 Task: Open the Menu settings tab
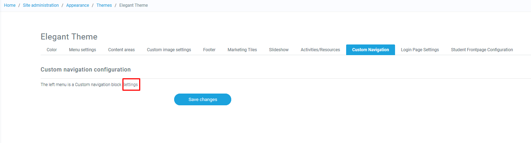(x=82, y=50)
